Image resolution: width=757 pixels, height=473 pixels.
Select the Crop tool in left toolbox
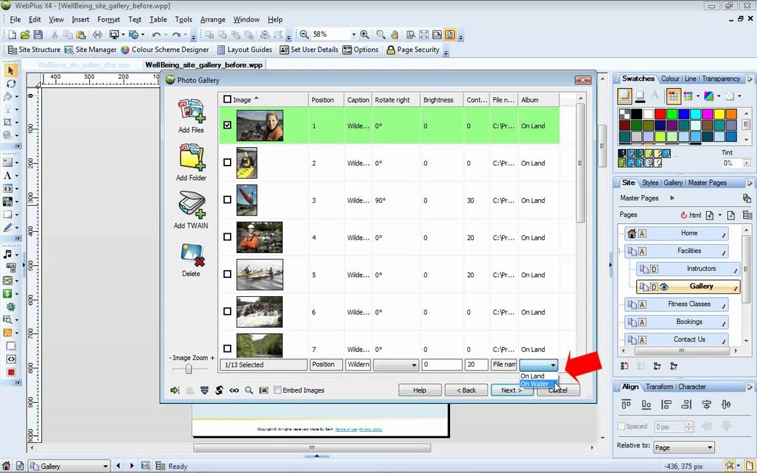click(x=8, y=122)
